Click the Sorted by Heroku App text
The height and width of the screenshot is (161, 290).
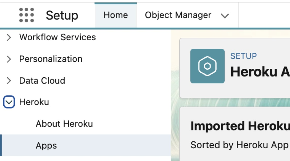(239, 145)
